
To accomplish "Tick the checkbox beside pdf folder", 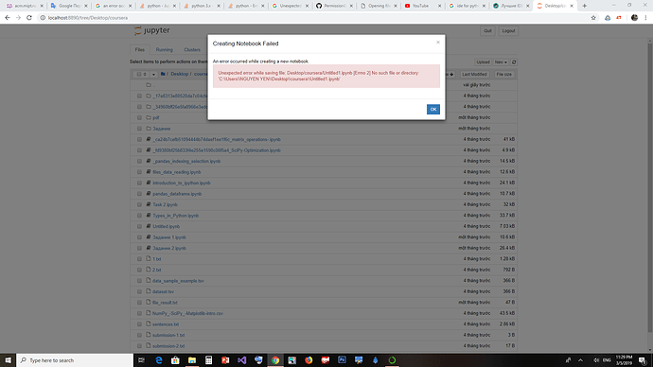I will click(x=139, y=117).
